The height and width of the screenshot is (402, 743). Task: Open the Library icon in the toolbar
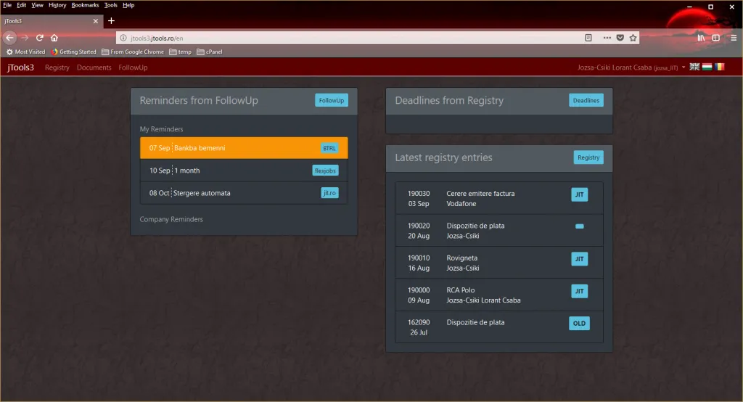point(701,38)
